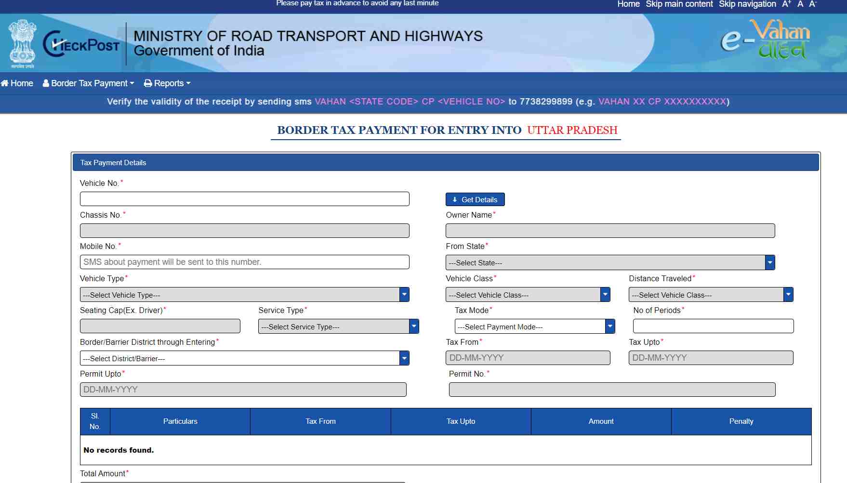This screenshot has height=483, width=847.
Task: Click the national emblem image
Action: (22, 41)
